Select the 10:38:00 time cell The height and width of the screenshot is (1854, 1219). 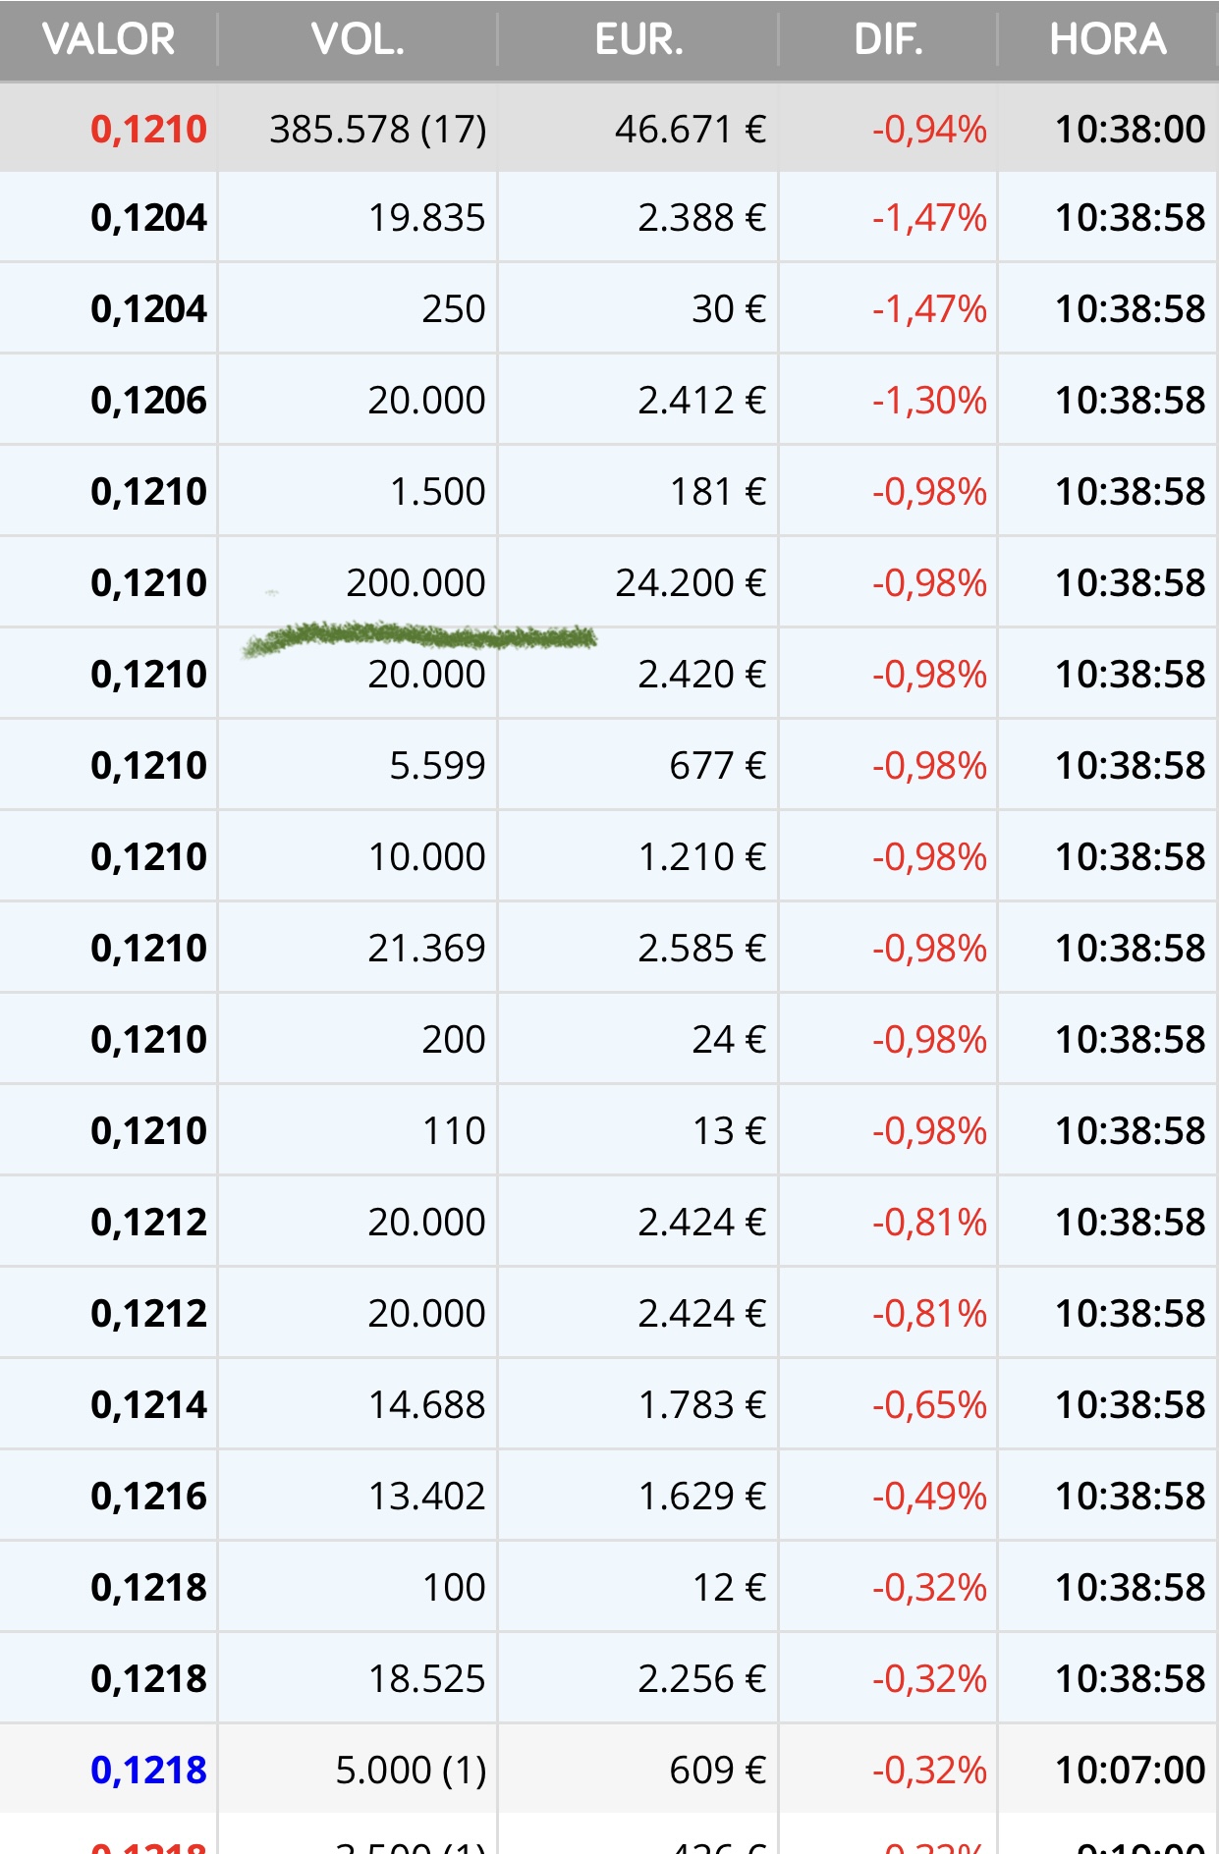[1130, 129]
